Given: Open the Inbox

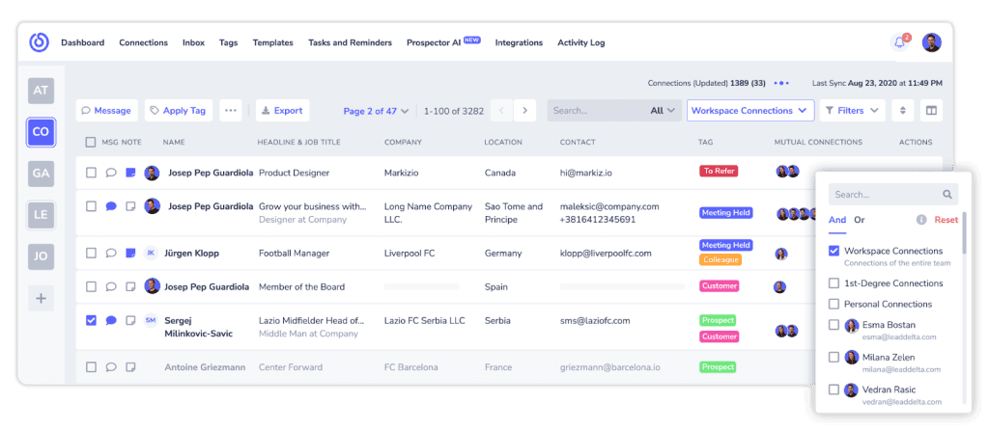Looking at the screenshot, I should [x=193, y=42].
